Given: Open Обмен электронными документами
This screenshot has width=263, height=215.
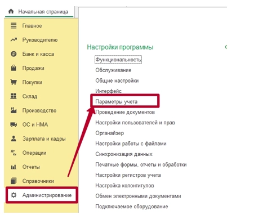Looking at the screenshot, I should click(138, 196).
